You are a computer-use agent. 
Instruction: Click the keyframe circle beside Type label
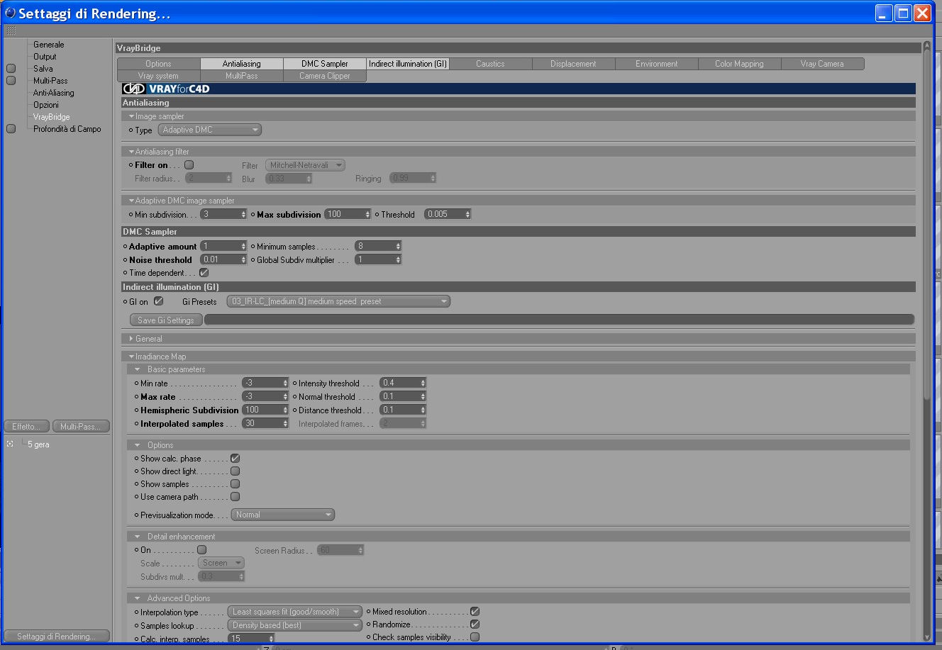[x=131, y=130]
